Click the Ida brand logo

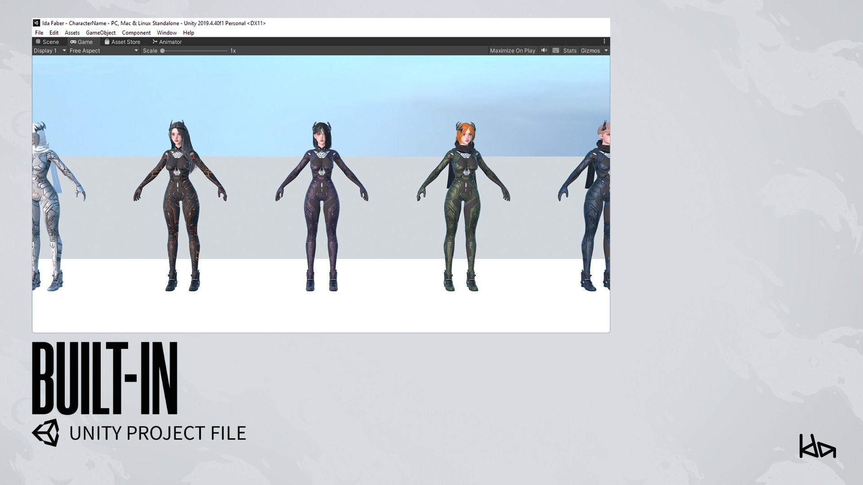coord(817,446)
